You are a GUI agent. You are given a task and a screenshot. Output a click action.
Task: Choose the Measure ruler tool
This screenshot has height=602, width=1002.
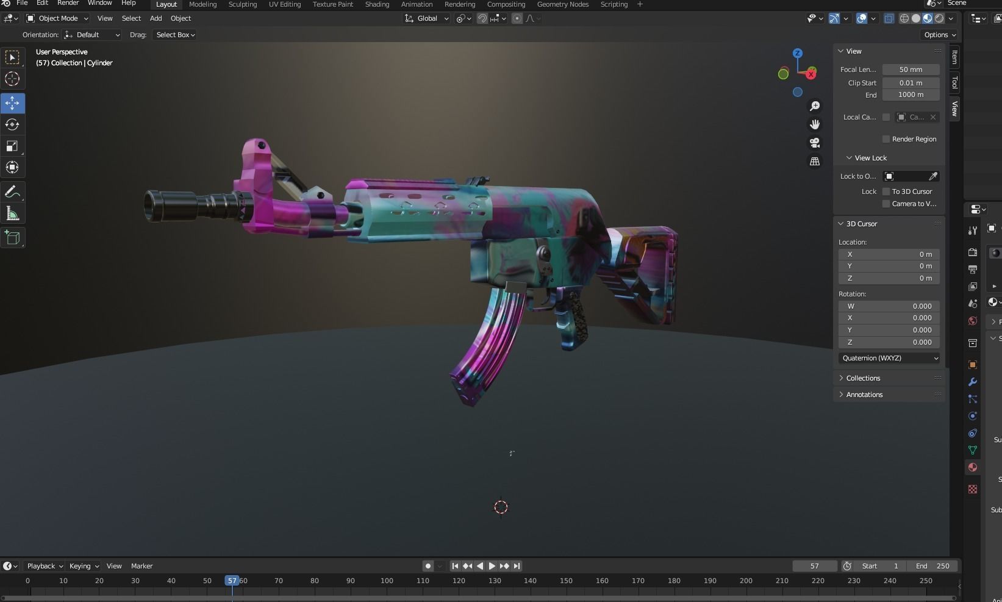click(12, 213)
